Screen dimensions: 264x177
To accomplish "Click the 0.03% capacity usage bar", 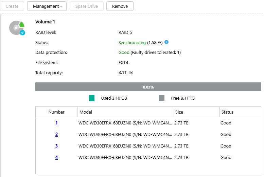I will [148, 87].
